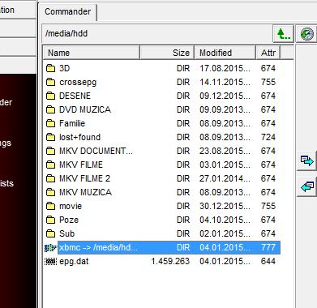Image resolution: width=317 pixels, height=308 pixels.
Task: Click the xbmc symlink icon
Action: (50, 247)
